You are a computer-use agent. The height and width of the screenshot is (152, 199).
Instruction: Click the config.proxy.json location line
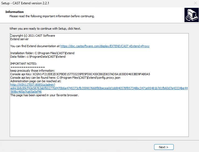tap(65, 78)
